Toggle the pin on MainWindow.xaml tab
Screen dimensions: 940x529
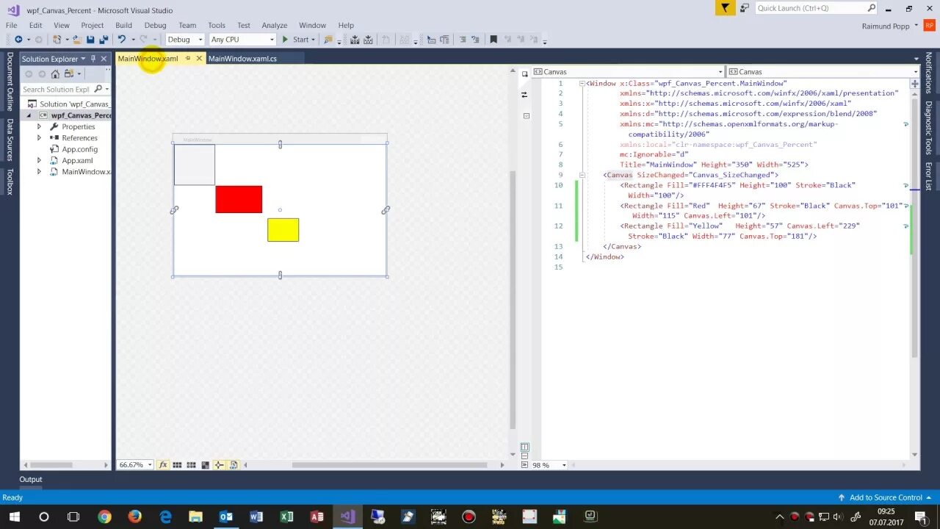188,58
